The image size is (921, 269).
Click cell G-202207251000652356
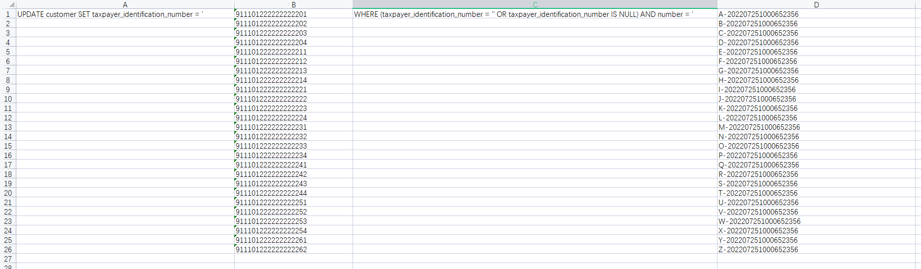(817, 70)
